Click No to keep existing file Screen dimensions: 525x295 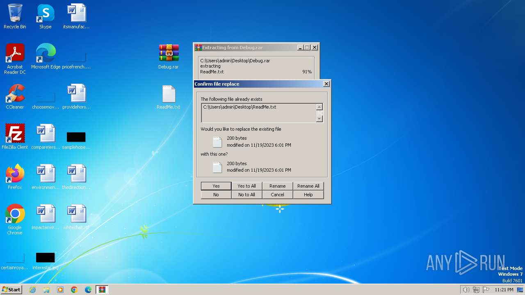(x=216, y=195)
